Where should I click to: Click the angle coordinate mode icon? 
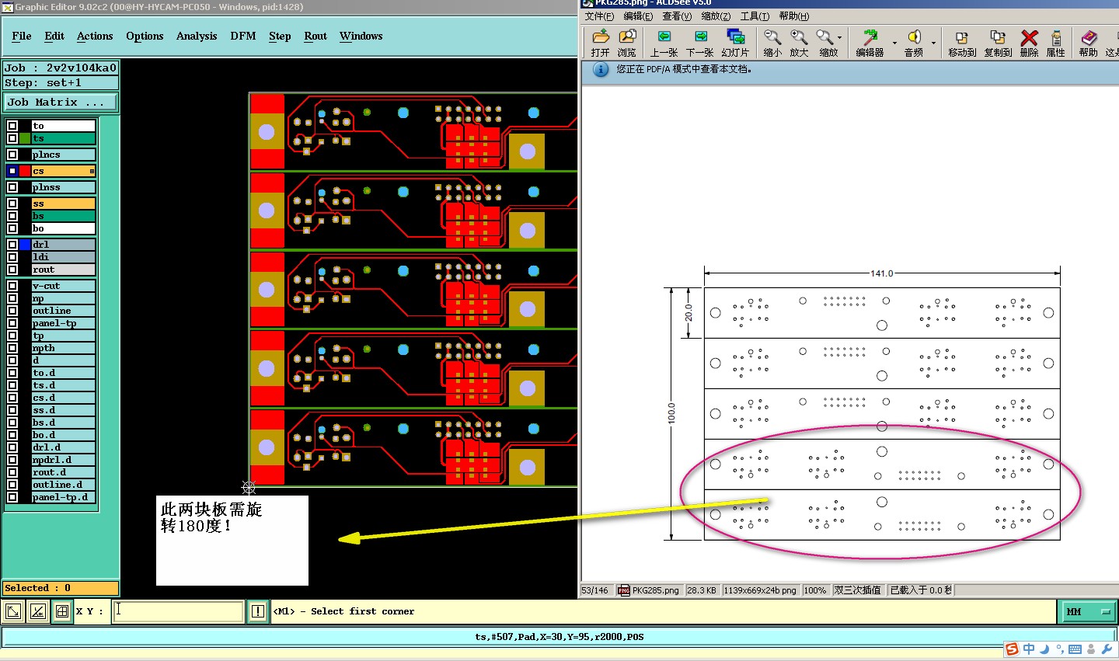38,611
